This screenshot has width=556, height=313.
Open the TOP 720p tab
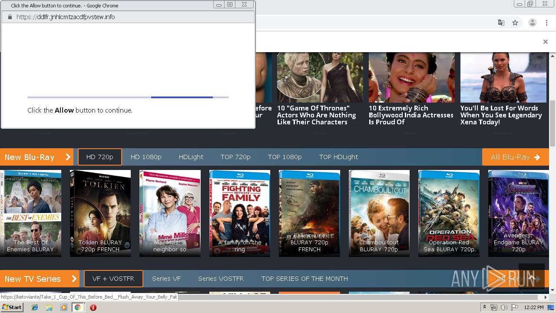pyautogui.click(x=235, y=157)
